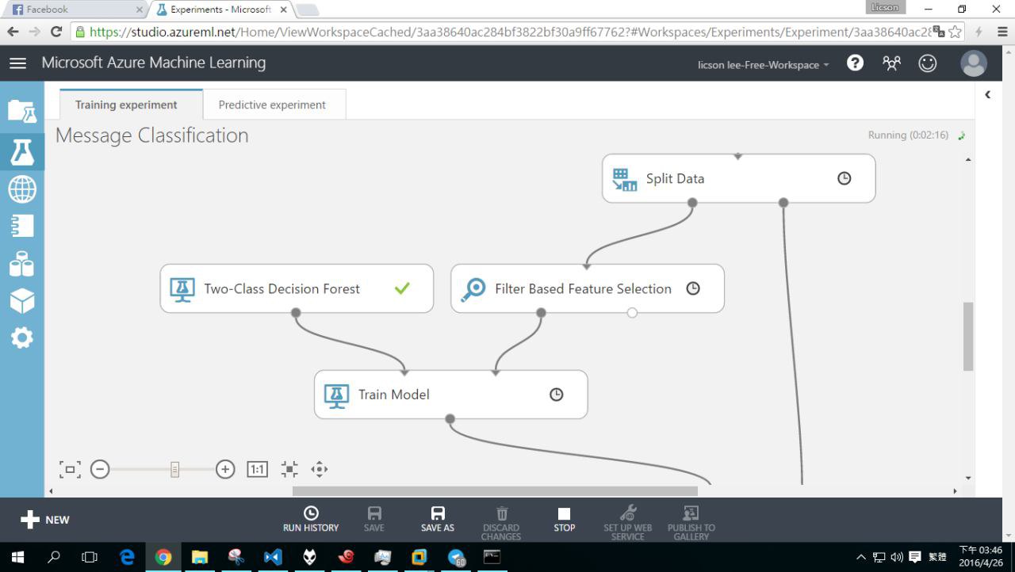Zoom out of the experiment canvas

tap(100, 469)
